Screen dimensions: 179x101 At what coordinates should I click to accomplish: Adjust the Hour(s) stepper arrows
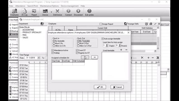[119, 45]
